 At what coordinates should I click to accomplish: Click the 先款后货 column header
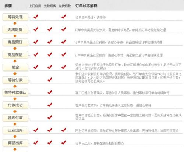point(50,6)
